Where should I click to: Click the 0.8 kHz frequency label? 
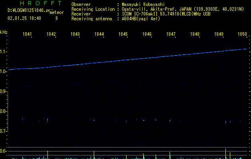[x=3, y=111]
